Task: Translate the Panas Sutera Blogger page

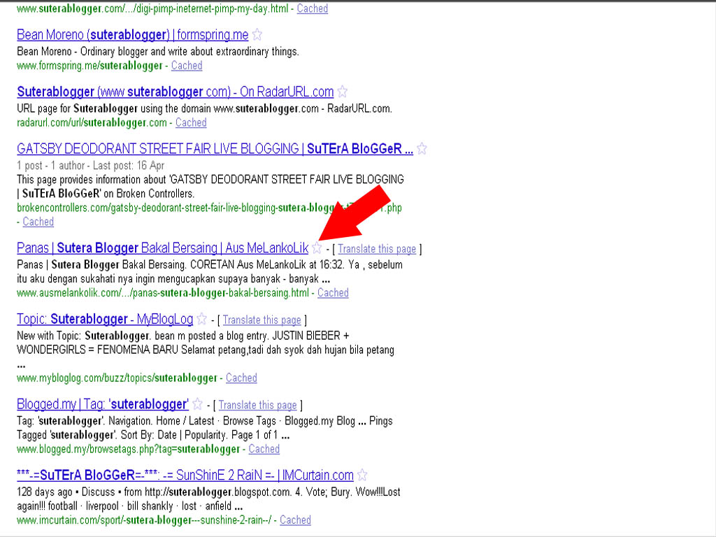Action: tap(377, 249)
